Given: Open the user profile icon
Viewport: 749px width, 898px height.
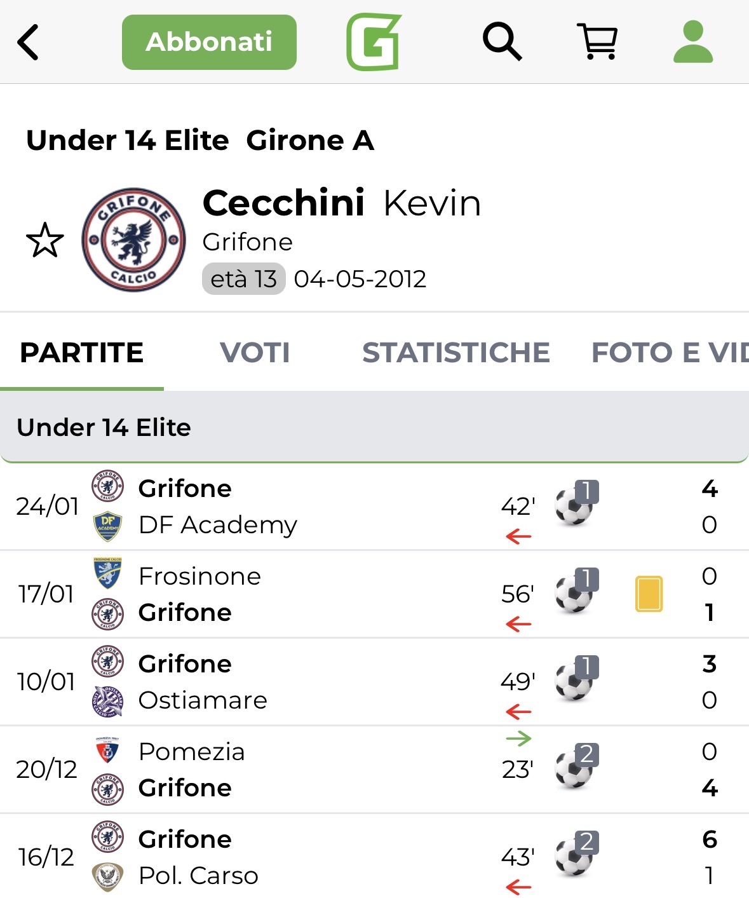Looking at the screenshot, I should pyautogui.click(x=693, y=42).
